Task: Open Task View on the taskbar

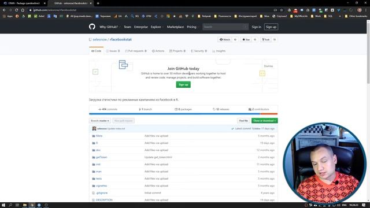Action: (17, 205)
